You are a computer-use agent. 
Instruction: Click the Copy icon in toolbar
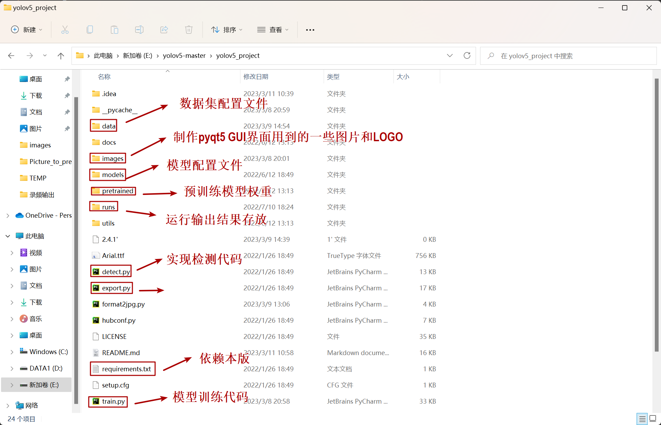90,30
